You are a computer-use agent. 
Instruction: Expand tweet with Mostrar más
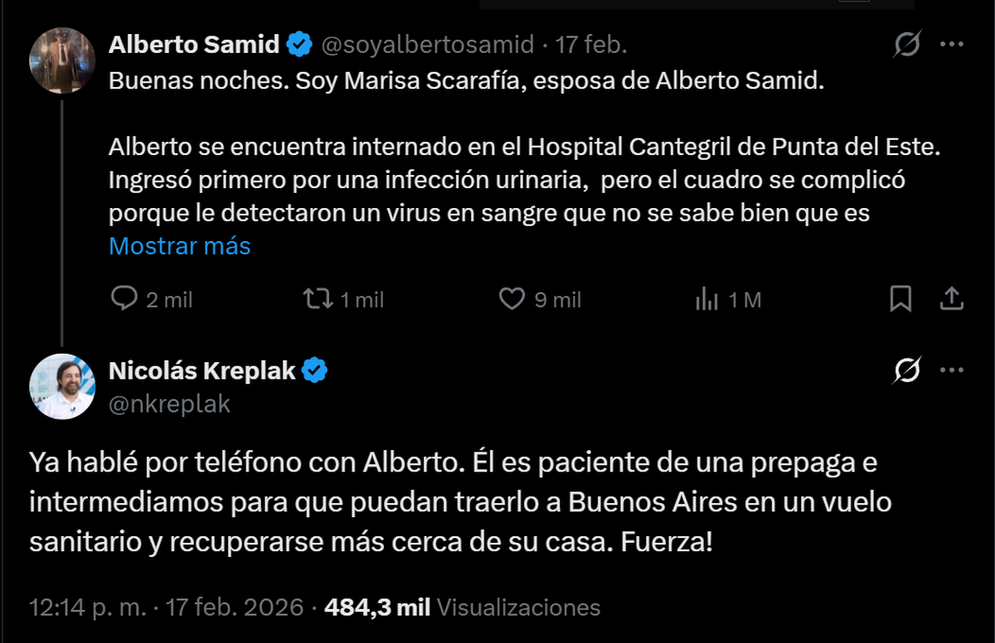180,246
